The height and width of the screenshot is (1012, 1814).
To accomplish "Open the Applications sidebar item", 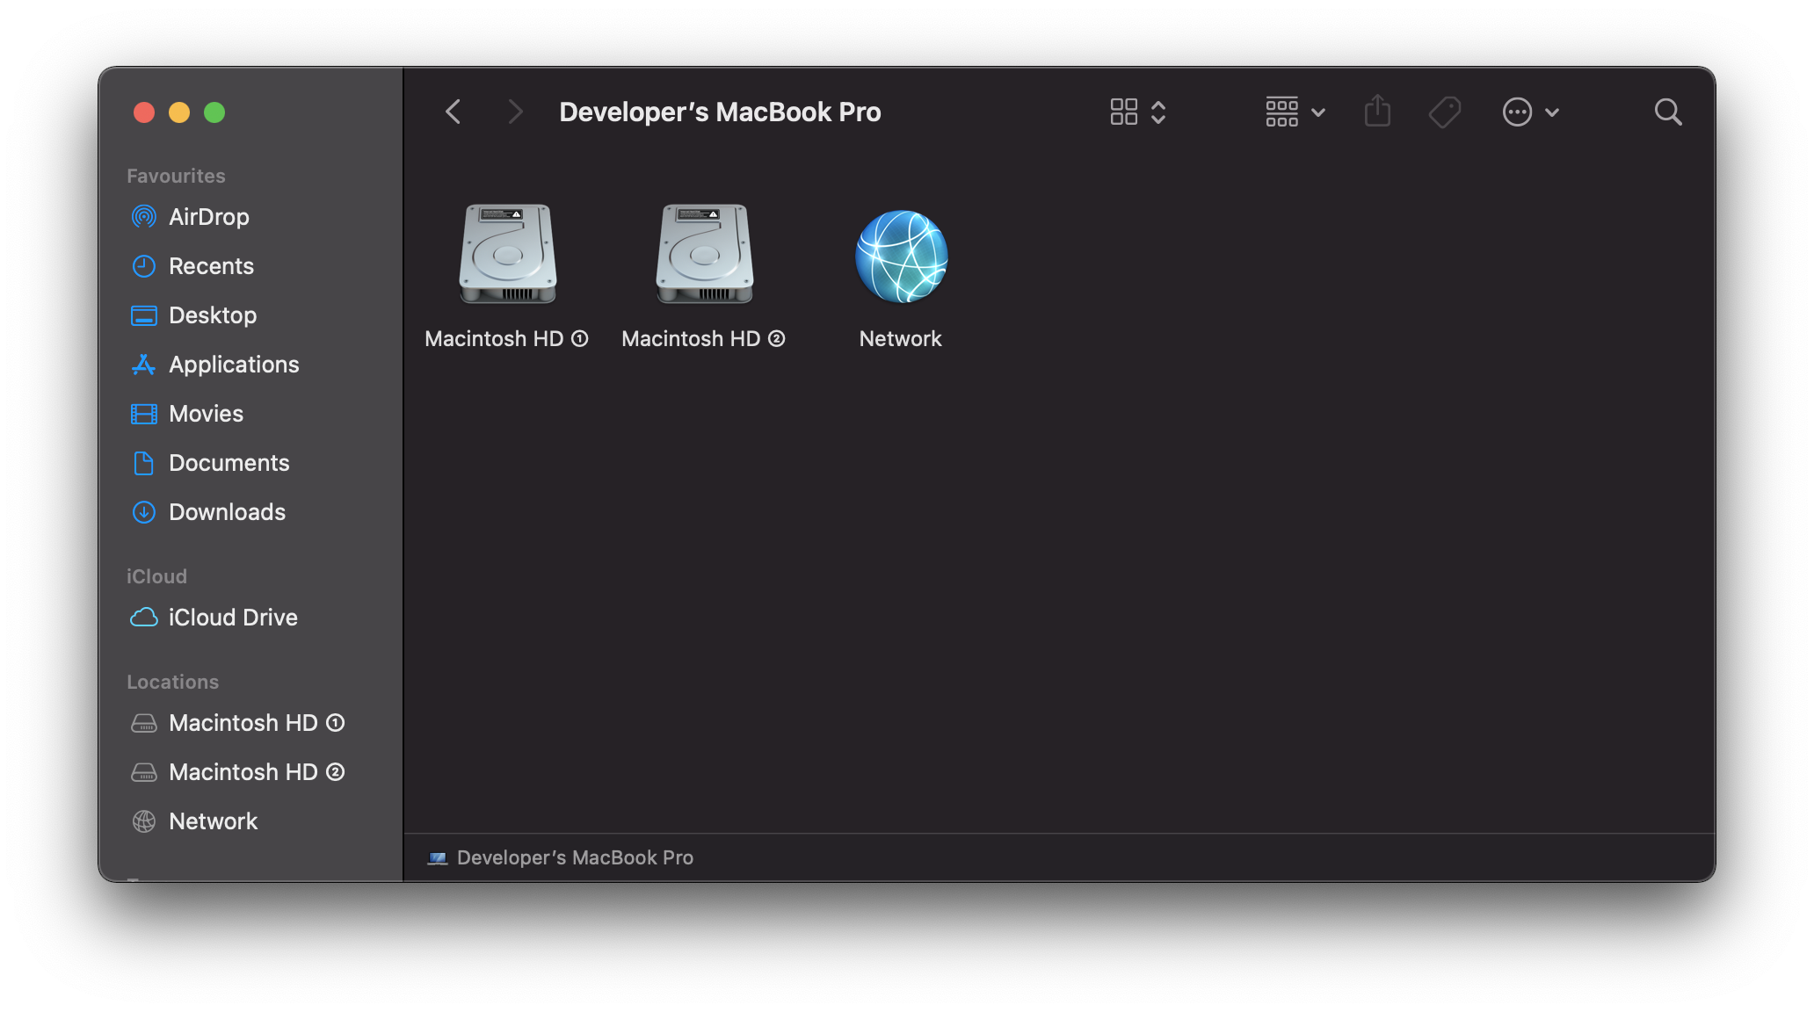I will 234,364.
